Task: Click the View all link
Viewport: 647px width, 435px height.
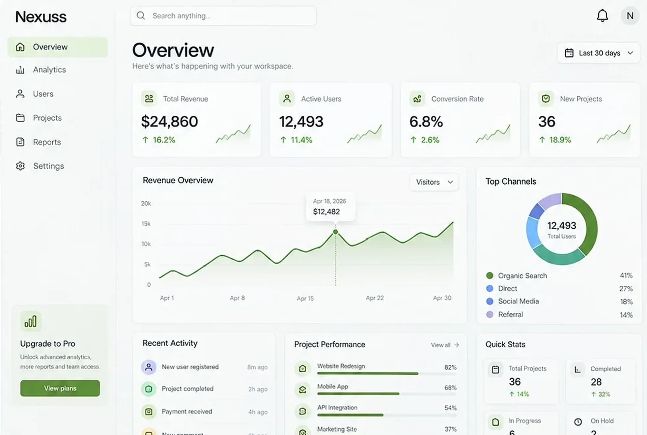Action: point(445,345)
